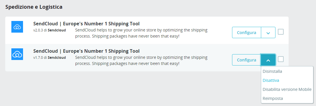Image resolution: width=316 pixels, height=106 pixels.
Task: Collapse the open actions dropdown for v1.7.0
Action: click(268, 60)
